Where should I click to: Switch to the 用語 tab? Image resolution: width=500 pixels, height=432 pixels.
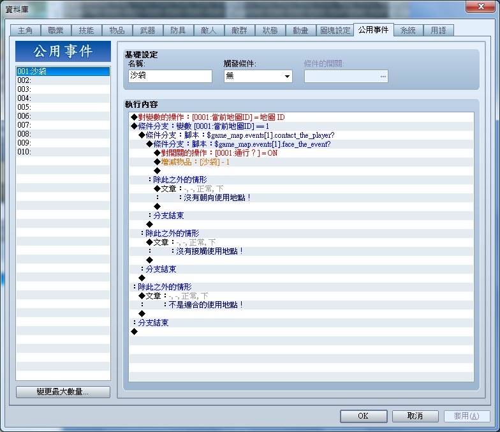439,31
